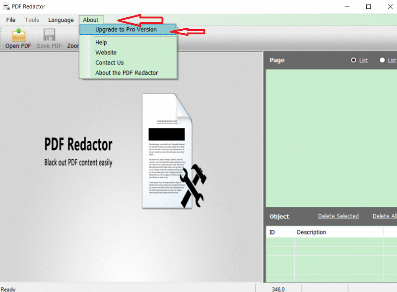Select the first List radio button
Screen dimensions: 397x292
[354, 60]
